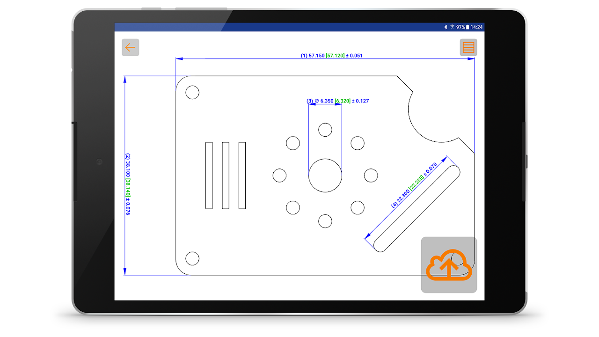Tap the large center circle in drawing

coord(325,175)
